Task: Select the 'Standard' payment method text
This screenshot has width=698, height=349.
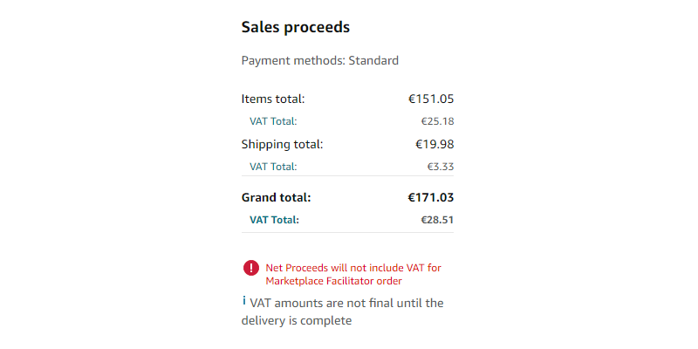Action: pyautogui.click(x=373, y=61)
